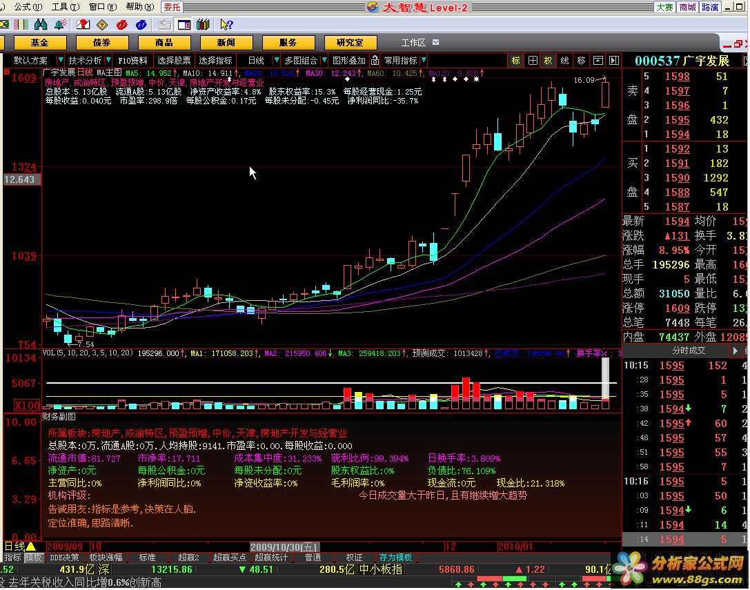Expand the 常用指标 dropdown arrow
Screen dimensions: 750x590
(x=424, y=60)
